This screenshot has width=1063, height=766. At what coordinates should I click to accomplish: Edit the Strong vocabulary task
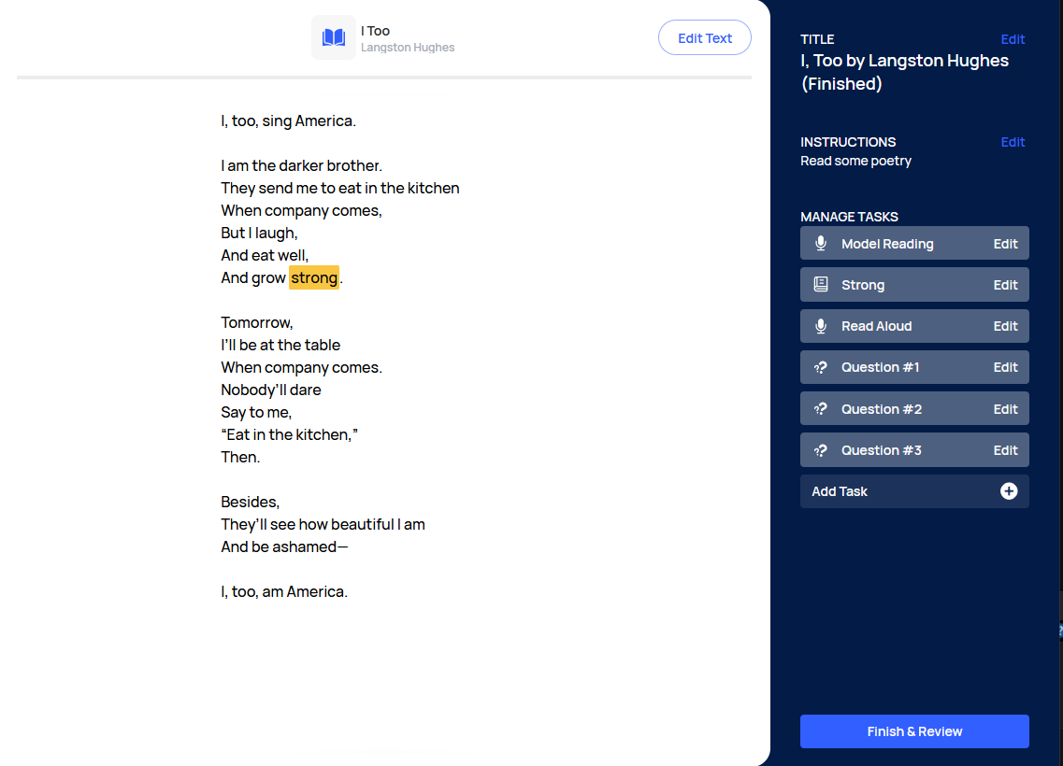1005,285
